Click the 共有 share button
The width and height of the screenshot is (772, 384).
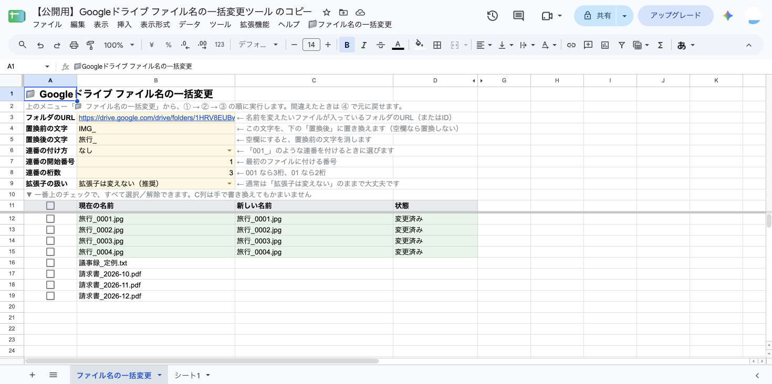point(596,16)
